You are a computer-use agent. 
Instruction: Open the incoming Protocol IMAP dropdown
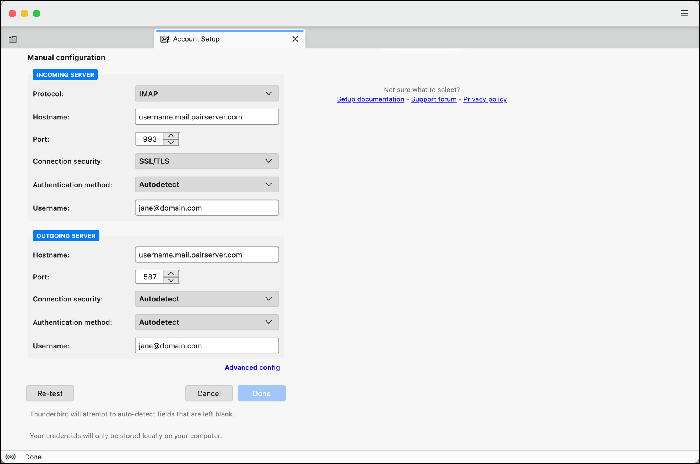tap(207, 93)
